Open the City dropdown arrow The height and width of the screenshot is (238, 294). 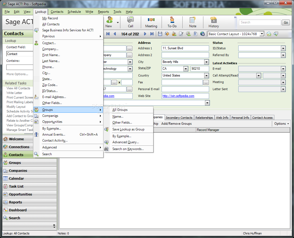tap(206, 62)
